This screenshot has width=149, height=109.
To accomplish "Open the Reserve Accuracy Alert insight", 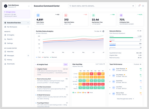I will [52, 81].
